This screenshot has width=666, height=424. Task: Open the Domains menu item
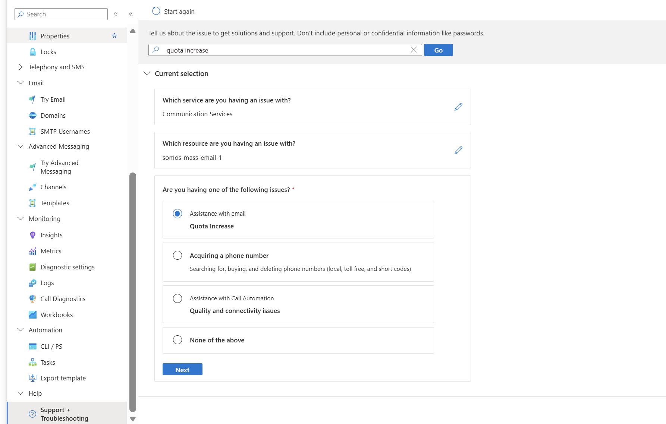point(53,116)
